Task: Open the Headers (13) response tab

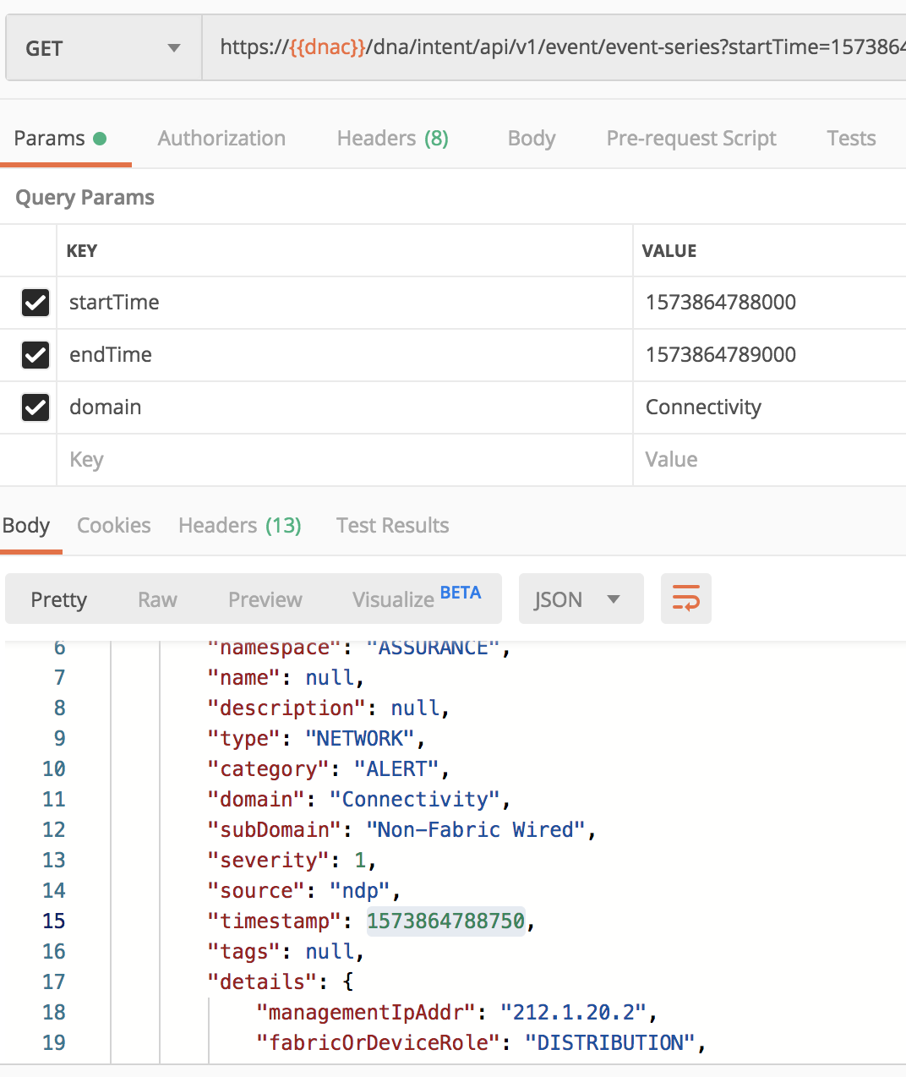Action: pos(239,525)
